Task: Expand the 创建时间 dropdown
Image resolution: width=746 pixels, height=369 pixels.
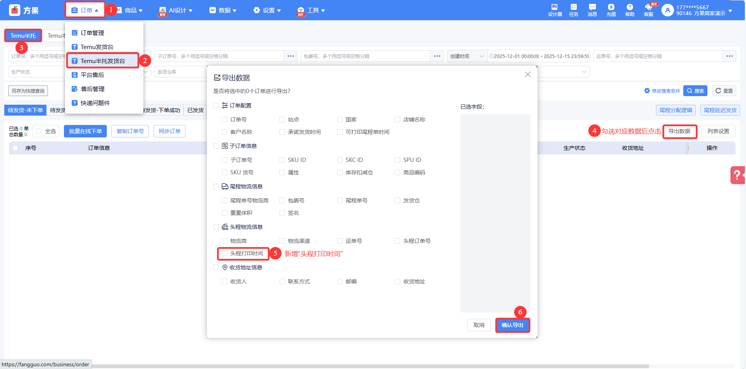Action: click(x=467, y=56)
